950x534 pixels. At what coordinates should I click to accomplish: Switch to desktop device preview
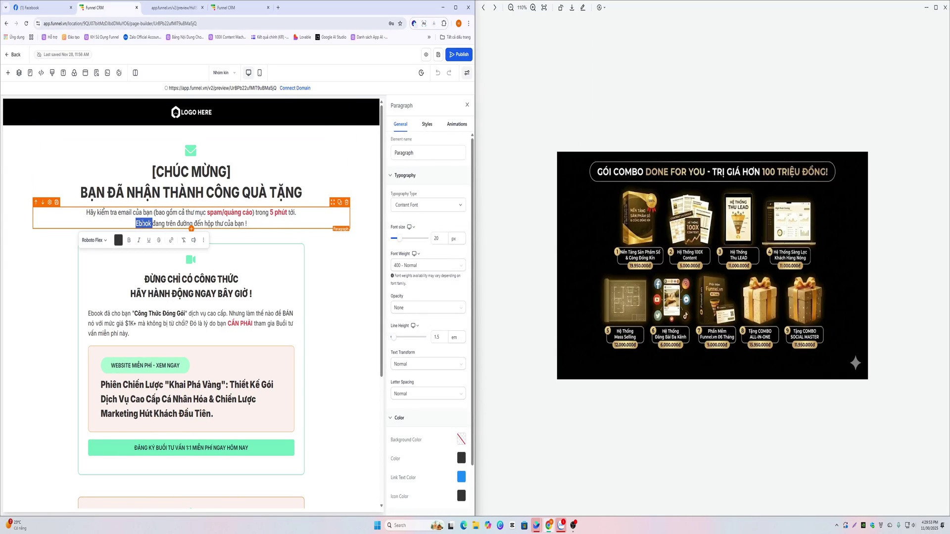248,73
